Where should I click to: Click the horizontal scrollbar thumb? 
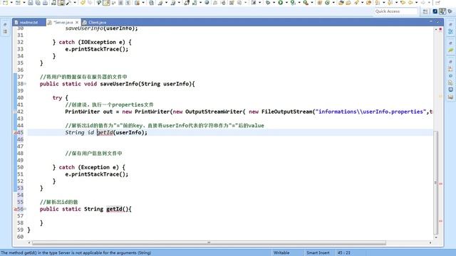[209, 242]
